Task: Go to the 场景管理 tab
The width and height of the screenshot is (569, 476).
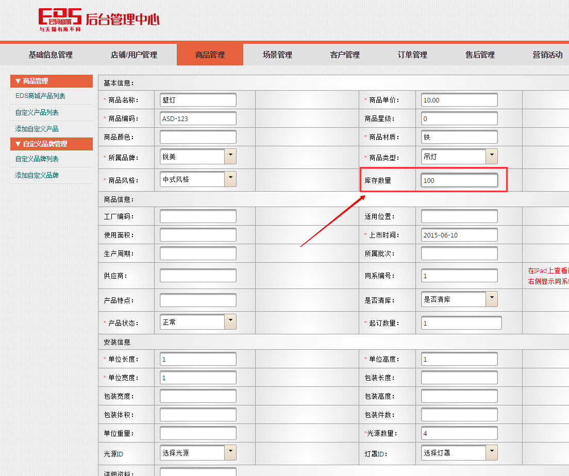Action: 277,55
